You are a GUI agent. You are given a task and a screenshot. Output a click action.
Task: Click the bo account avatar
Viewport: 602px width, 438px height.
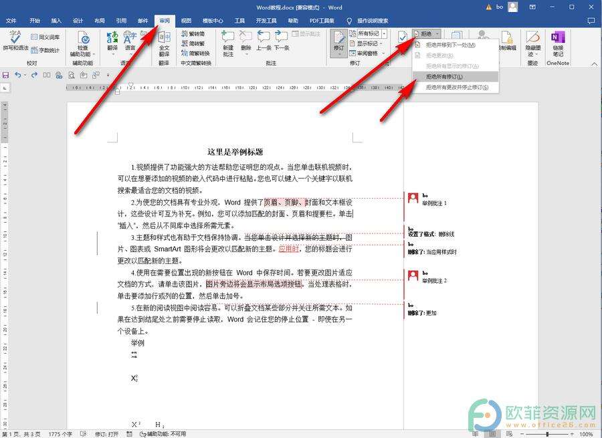(513, 7)
